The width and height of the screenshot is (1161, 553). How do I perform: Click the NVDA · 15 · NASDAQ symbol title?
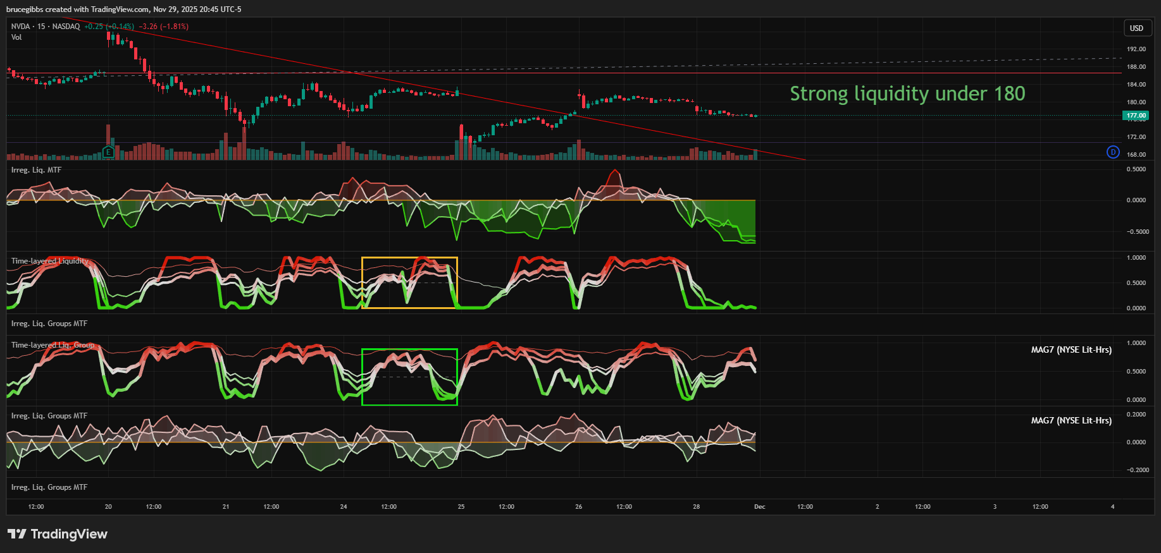click(x=46, y=27)
